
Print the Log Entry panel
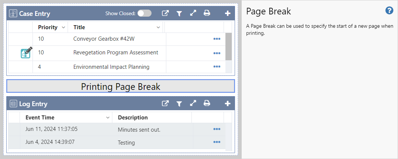(207, 104)
